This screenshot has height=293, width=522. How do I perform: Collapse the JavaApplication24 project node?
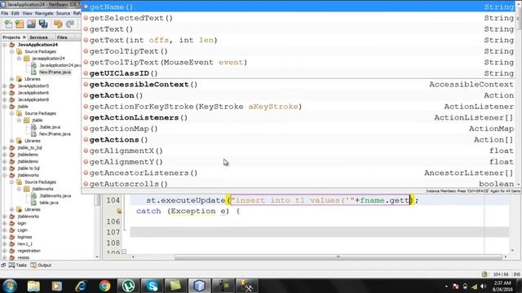(x=5, y=45)
